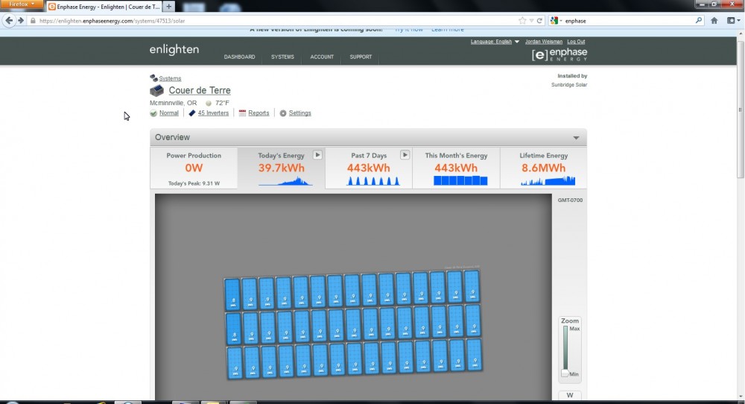
Task: Select the Lifetime Energy tab
Action: tap(544, 168)
